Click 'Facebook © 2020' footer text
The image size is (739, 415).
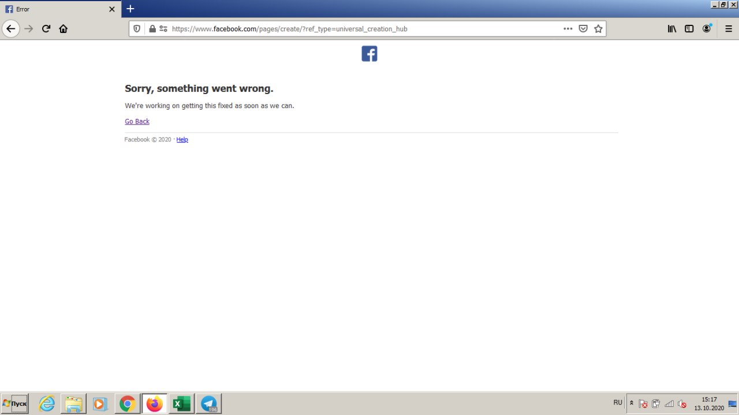148,140
